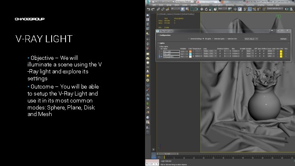This screenshot has width=295, height=166.
Task: Open the Edit menu
Action: (154, 5)
